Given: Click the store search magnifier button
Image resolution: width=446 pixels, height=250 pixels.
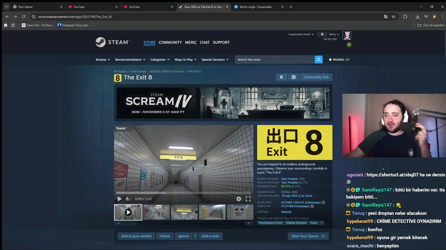Looking at the screenshot, I should tap(318, 59).
